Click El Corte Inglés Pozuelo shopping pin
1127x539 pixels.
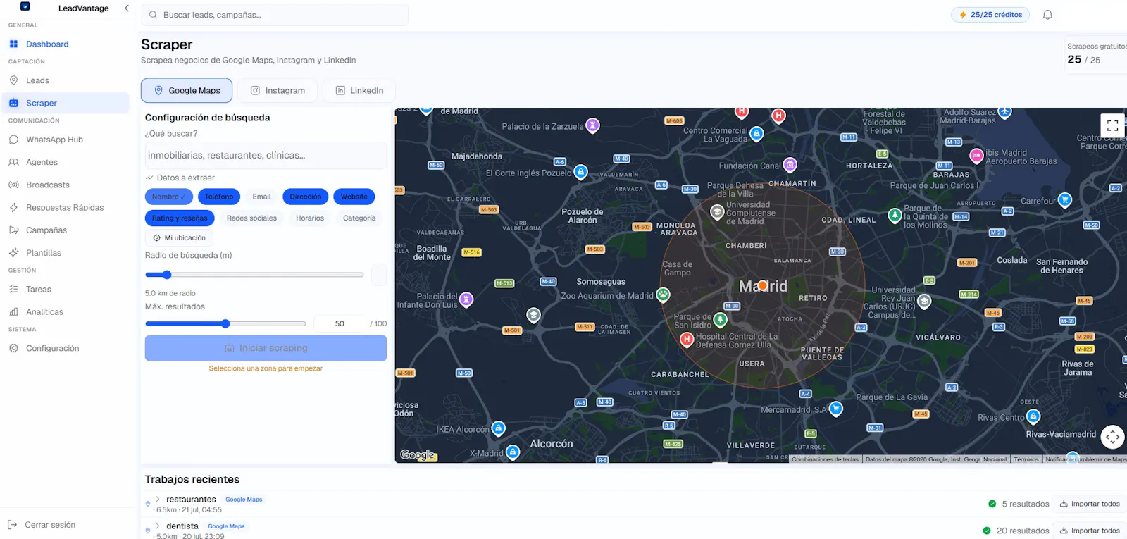pyautogui.click(x=580, y=171)
